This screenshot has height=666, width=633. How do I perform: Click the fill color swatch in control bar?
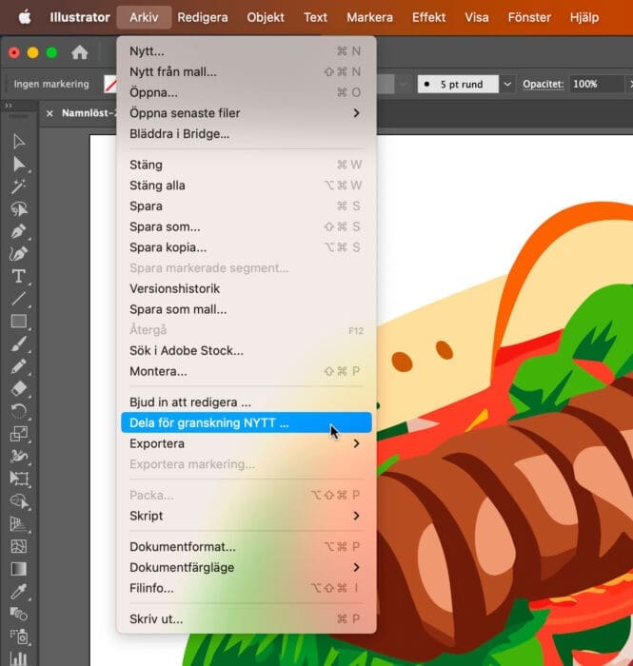point(110,84)
